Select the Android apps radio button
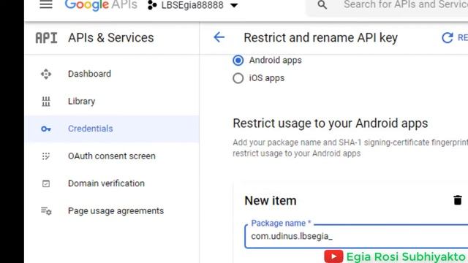The image size is (468, 263). pos(238,60)
